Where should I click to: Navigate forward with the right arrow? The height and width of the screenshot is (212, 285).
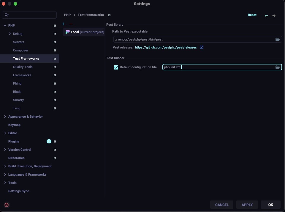click(274, 16)
